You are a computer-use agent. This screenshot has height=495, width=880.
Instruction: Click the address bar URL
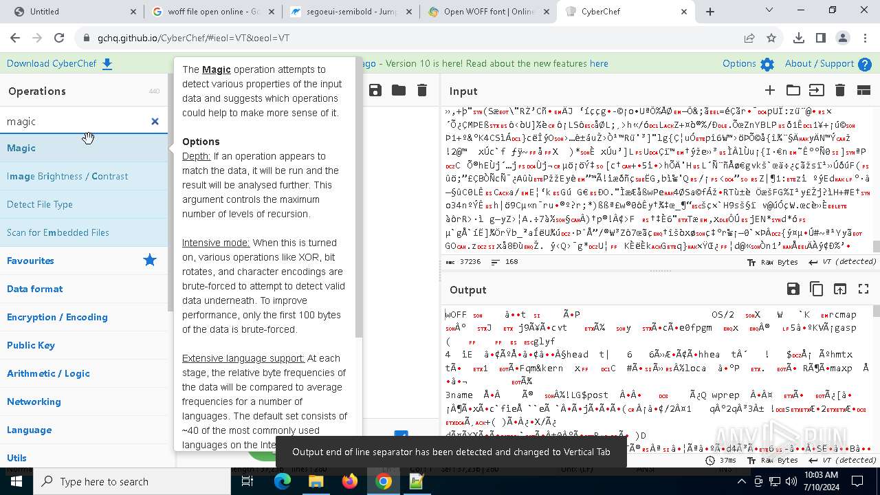193,38
